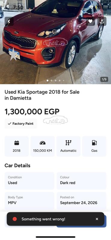Tap the share icon
Viewport: 111px width, 240px height.
102,21
